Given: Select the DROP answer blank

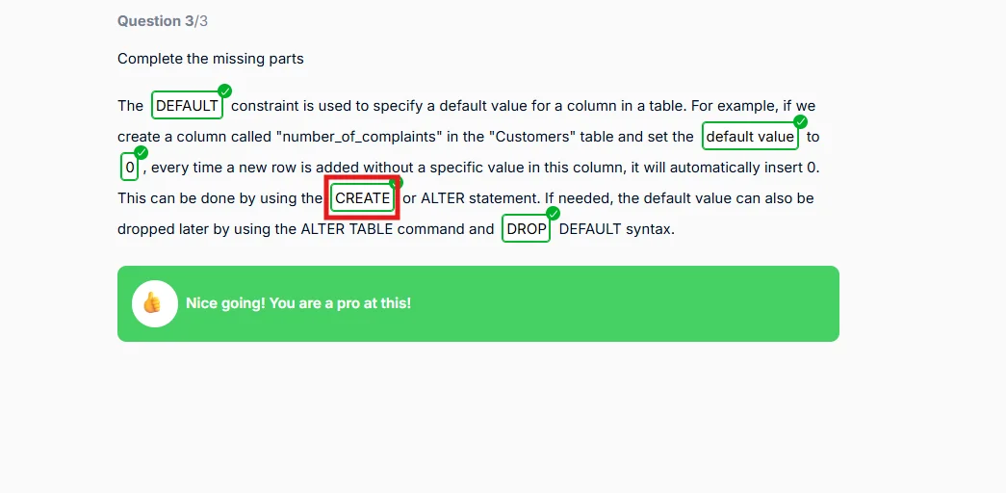Looking at the screenshot, I should click(x=526, y=229).
